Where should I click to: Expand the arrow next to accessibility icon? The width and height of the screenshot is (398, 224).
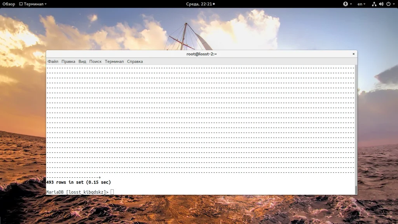tap(351, 4)
